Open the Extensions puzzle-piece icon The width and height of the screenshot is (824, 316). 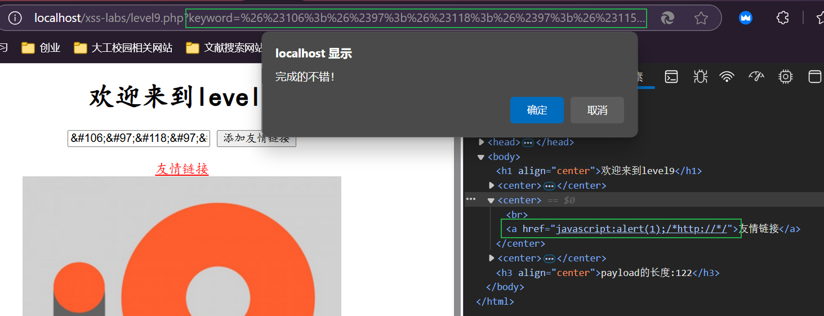coord(782,18)
